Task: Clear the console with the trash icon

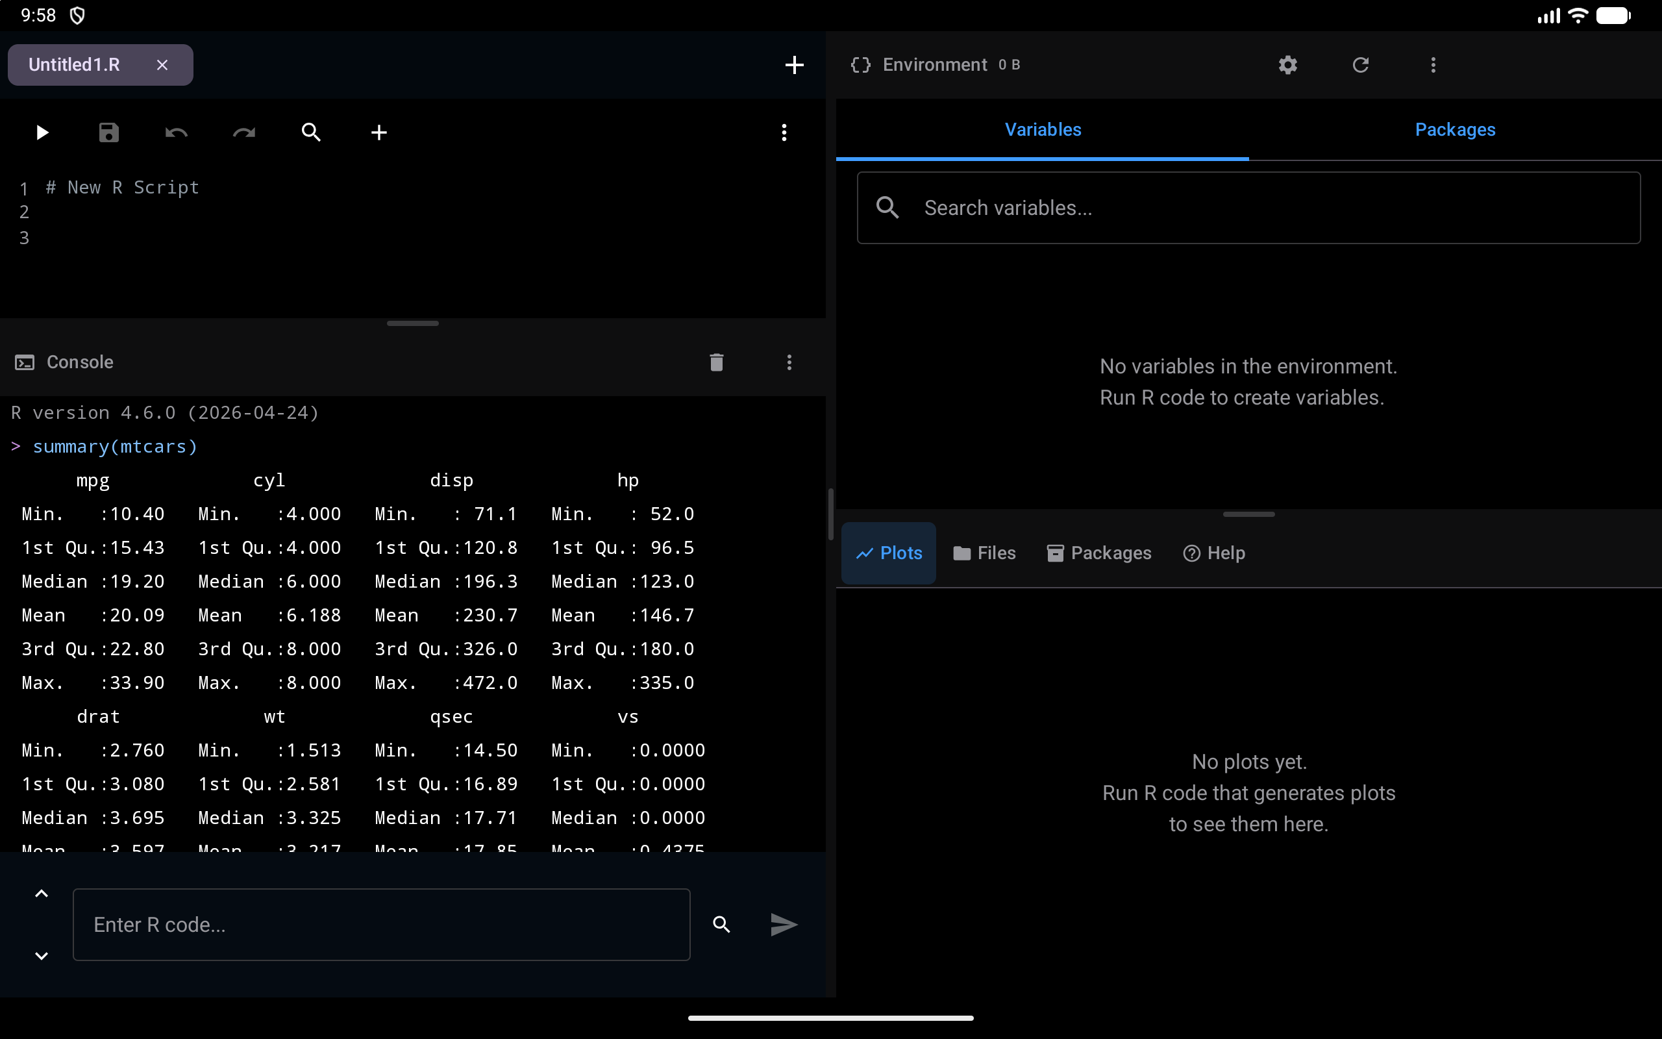Action: 716,362
